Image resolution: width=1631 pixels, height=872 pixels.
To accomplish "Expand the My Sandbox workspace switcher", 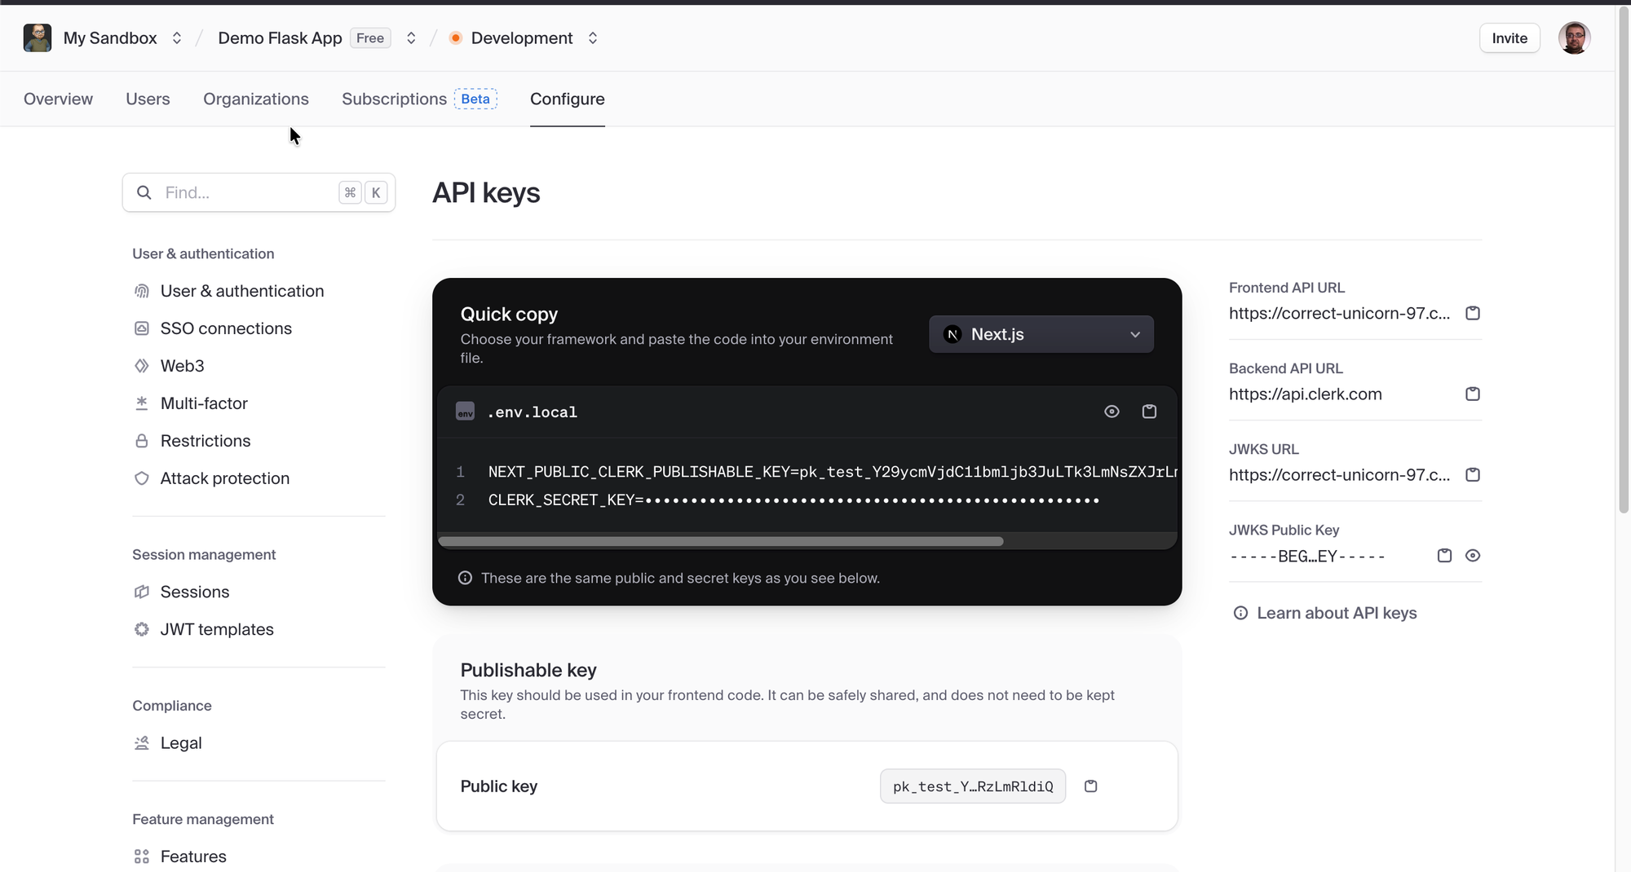I will pyautogui.click(x=176, y=38).
